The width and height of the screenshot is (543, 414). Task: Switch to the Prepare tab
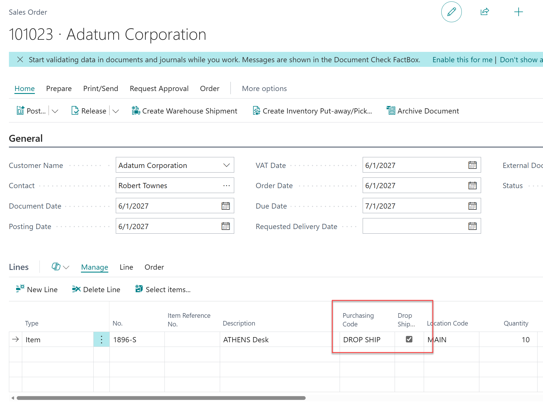[59, 88]
